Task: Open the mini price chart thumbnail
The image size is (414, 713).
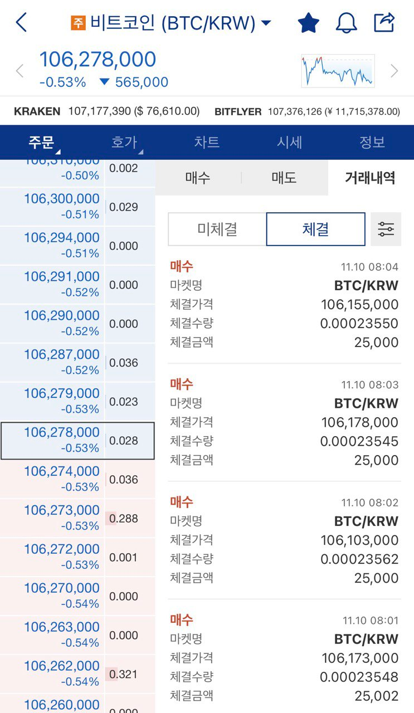Action: click(x=338, y=71)
